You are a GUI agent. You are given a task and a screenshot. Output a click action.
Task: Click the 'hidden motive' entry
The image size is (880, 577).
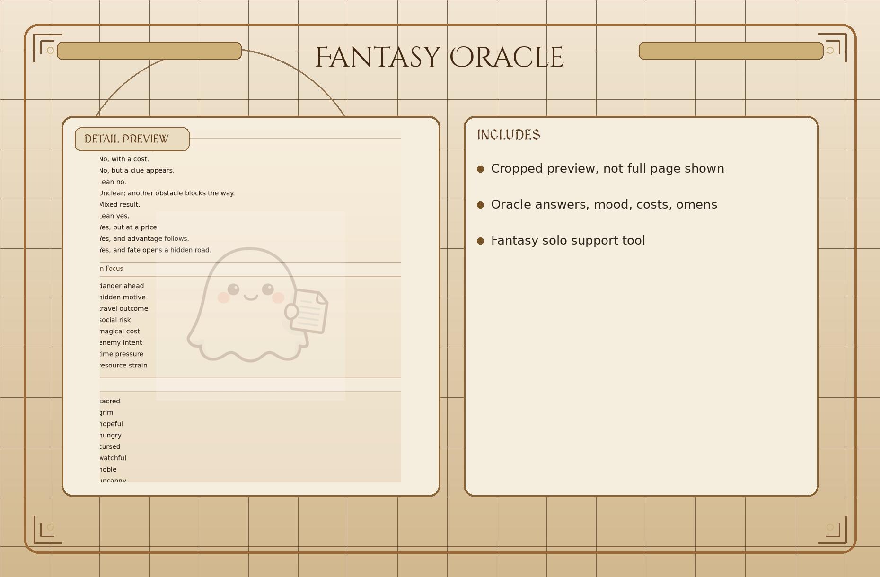click(x=123, y=297)
